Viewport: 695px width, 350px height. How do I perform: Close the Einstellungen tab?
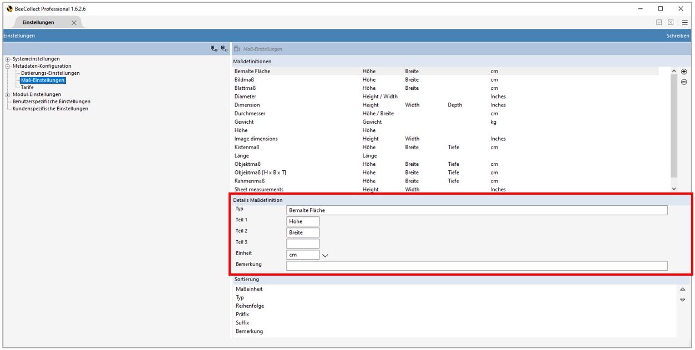click(74, 22)
